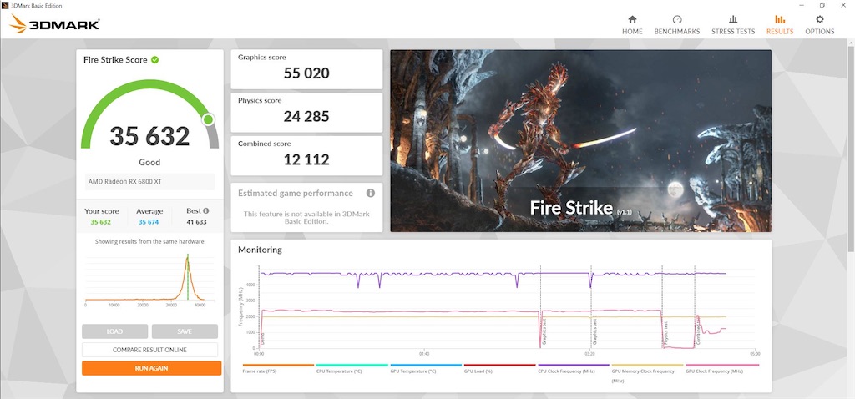Open the Stress Tests chart icon

(733, 19)
